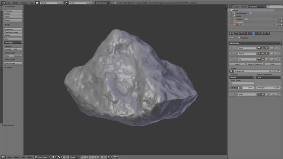
Task: Collapse the Edit panel
Action: (6, 25)
